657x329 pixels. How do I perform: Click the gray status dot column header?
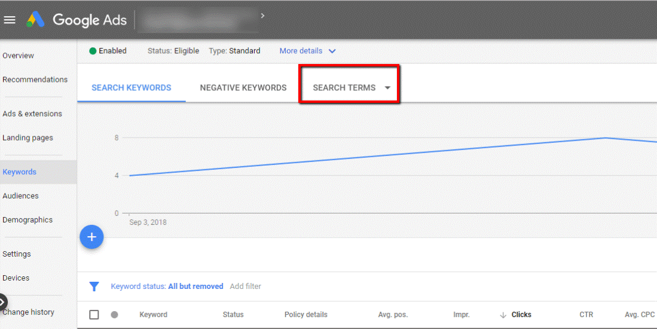[114, 315]
